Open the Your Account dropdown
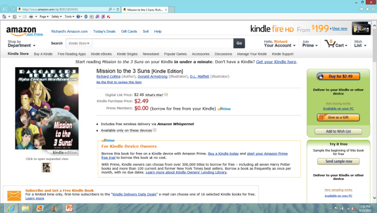The width and height of the screenshot is (377, 213). tap(280, 44)
